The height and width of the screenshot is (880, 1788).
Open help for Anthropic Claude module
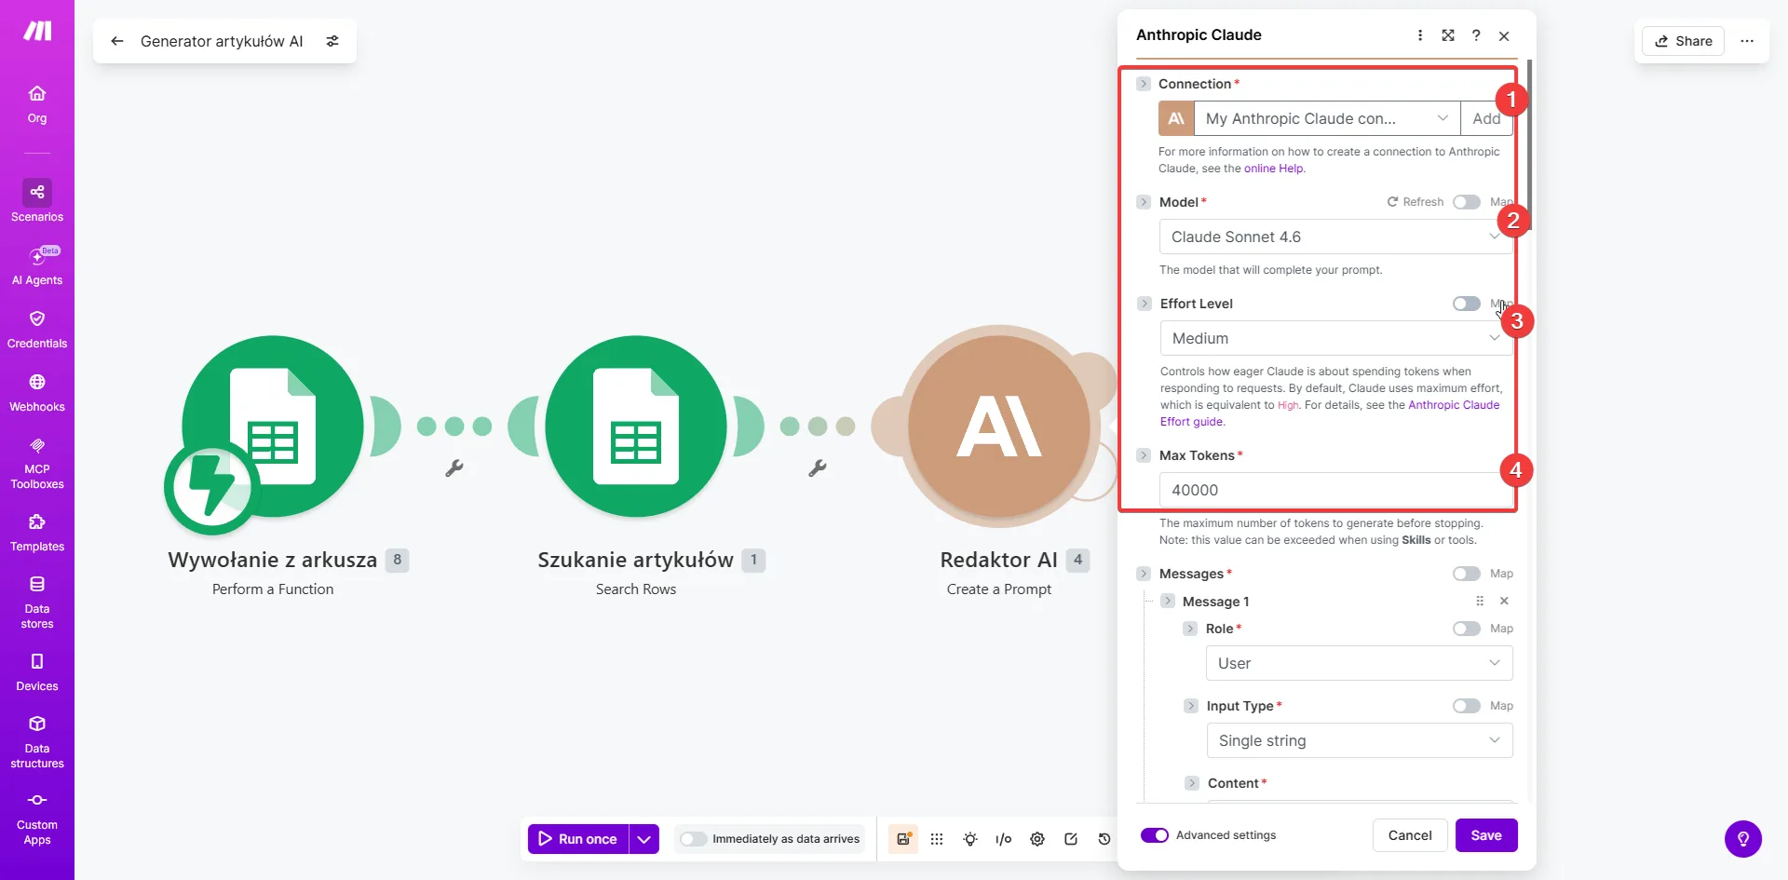tap(1476, 35)
